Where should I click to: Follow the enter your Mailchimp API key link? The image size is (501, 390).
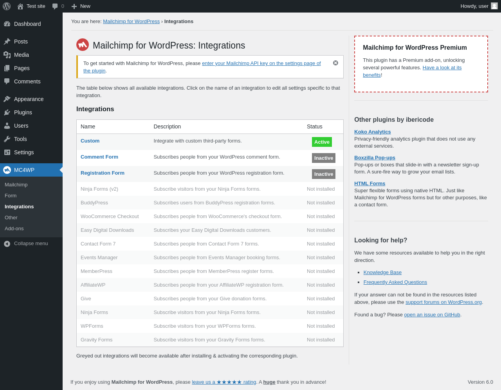coord(261,63)
